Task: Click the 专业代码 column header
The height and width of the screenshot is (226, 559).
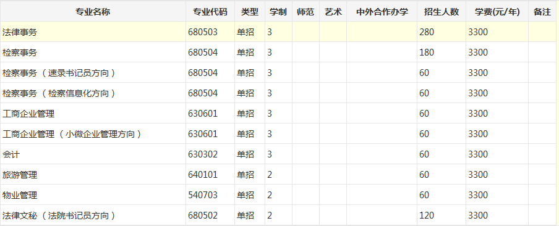Action: click(x=210, y=12)
